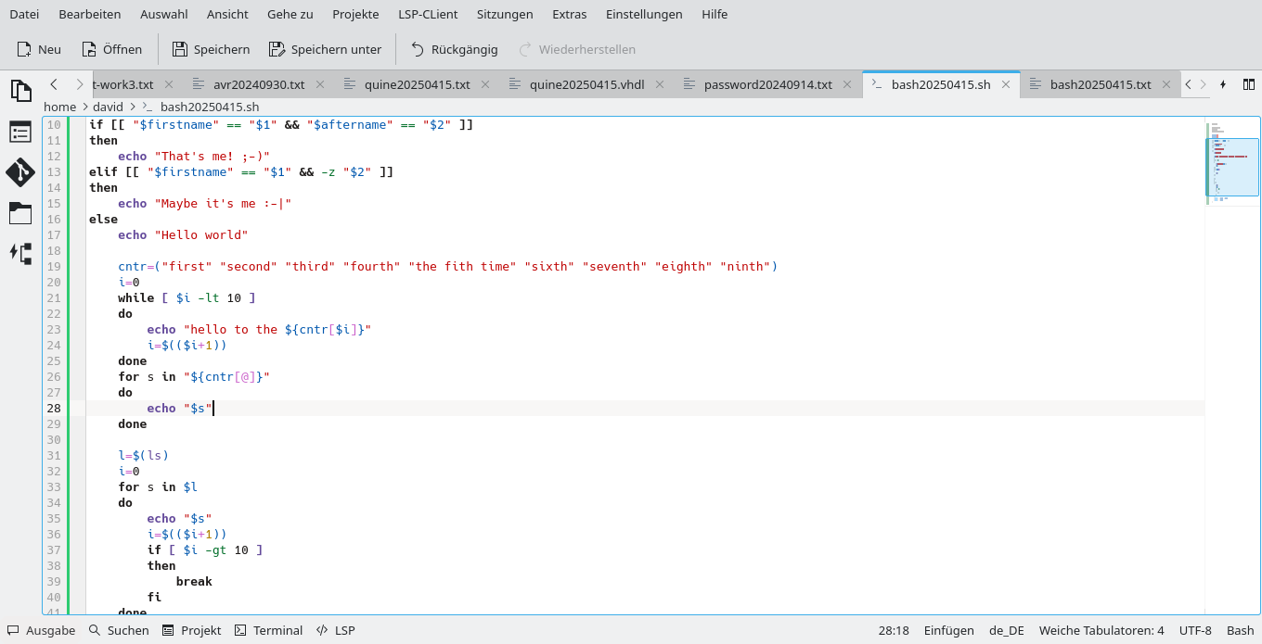Open the document list icon beside tabs

[1248, 83]
